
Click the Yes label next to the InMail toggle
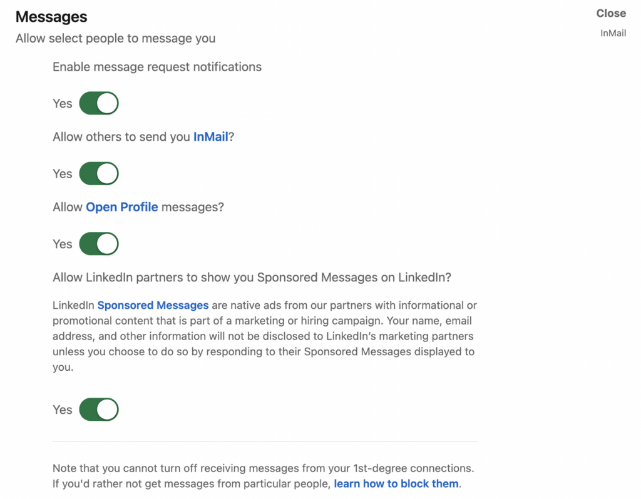point(62,173)
